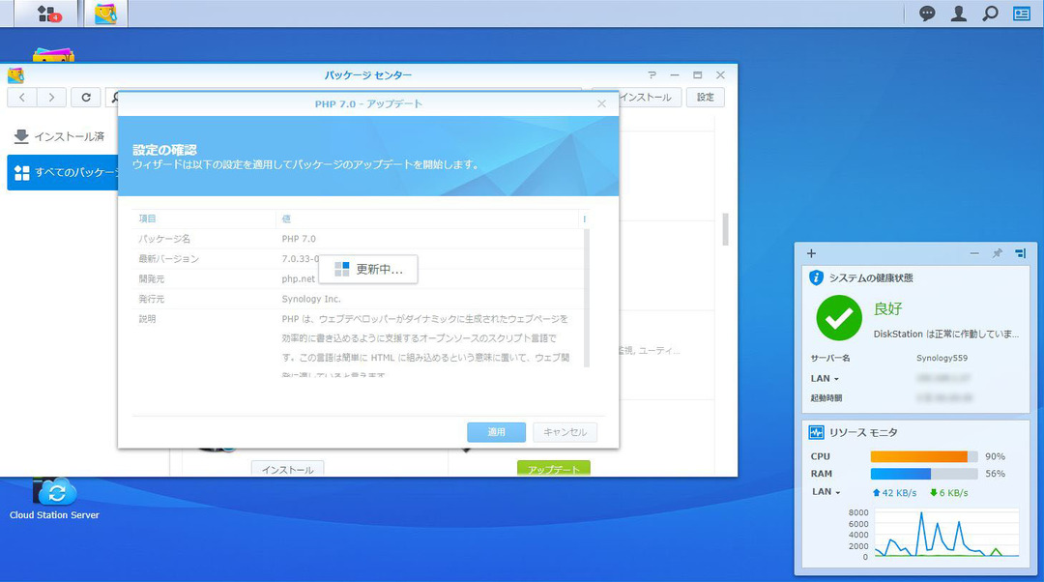Click the 発行元 row label
The height and width of the screenshot is (582, 1044).
click(x=151, y=299)
